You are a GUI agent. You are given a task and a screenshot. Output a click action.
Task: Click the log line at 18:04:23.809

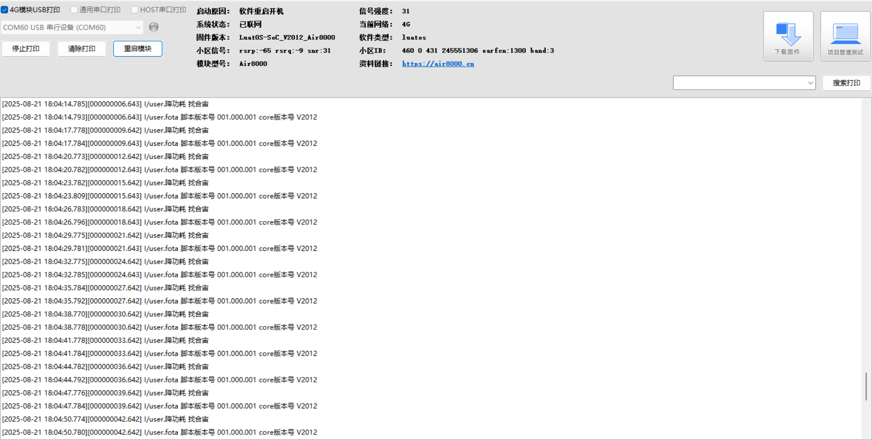point(160,196)
